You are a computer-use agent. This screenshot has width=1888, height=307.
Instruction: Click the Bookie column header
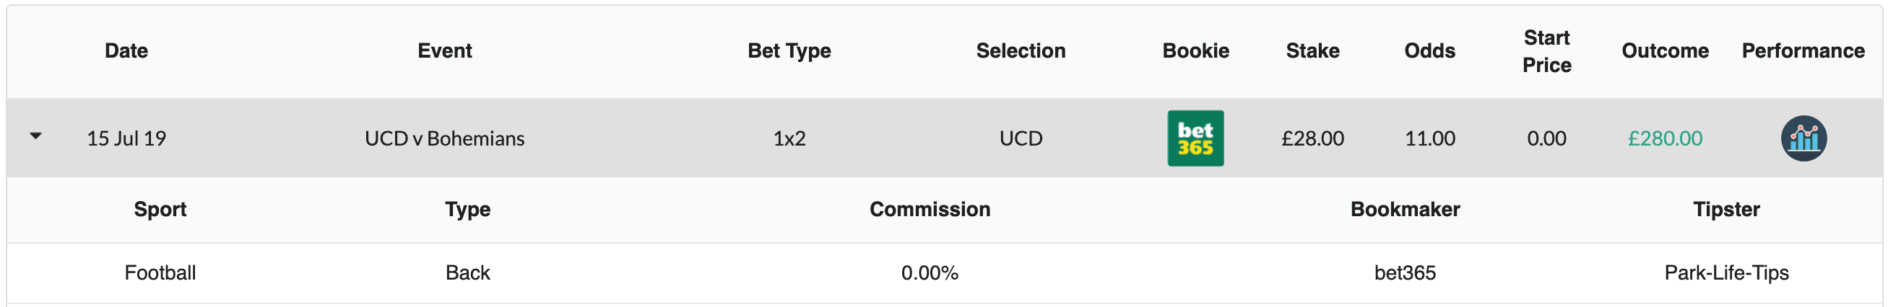pyautogui.click(x=1195, y=50)
